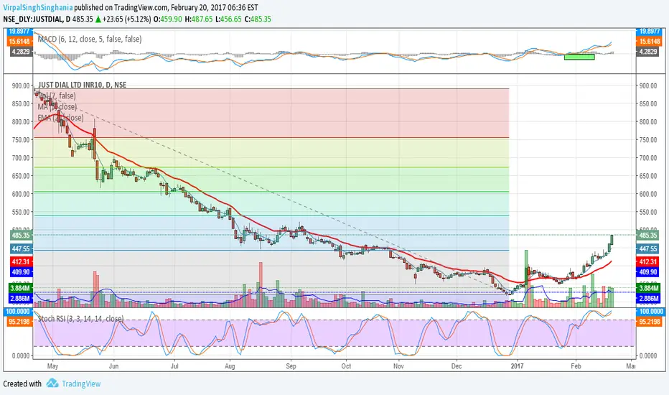Click the 485.35 last price tag on the right scale
The image size is (669, 395).
coord(648,235)
